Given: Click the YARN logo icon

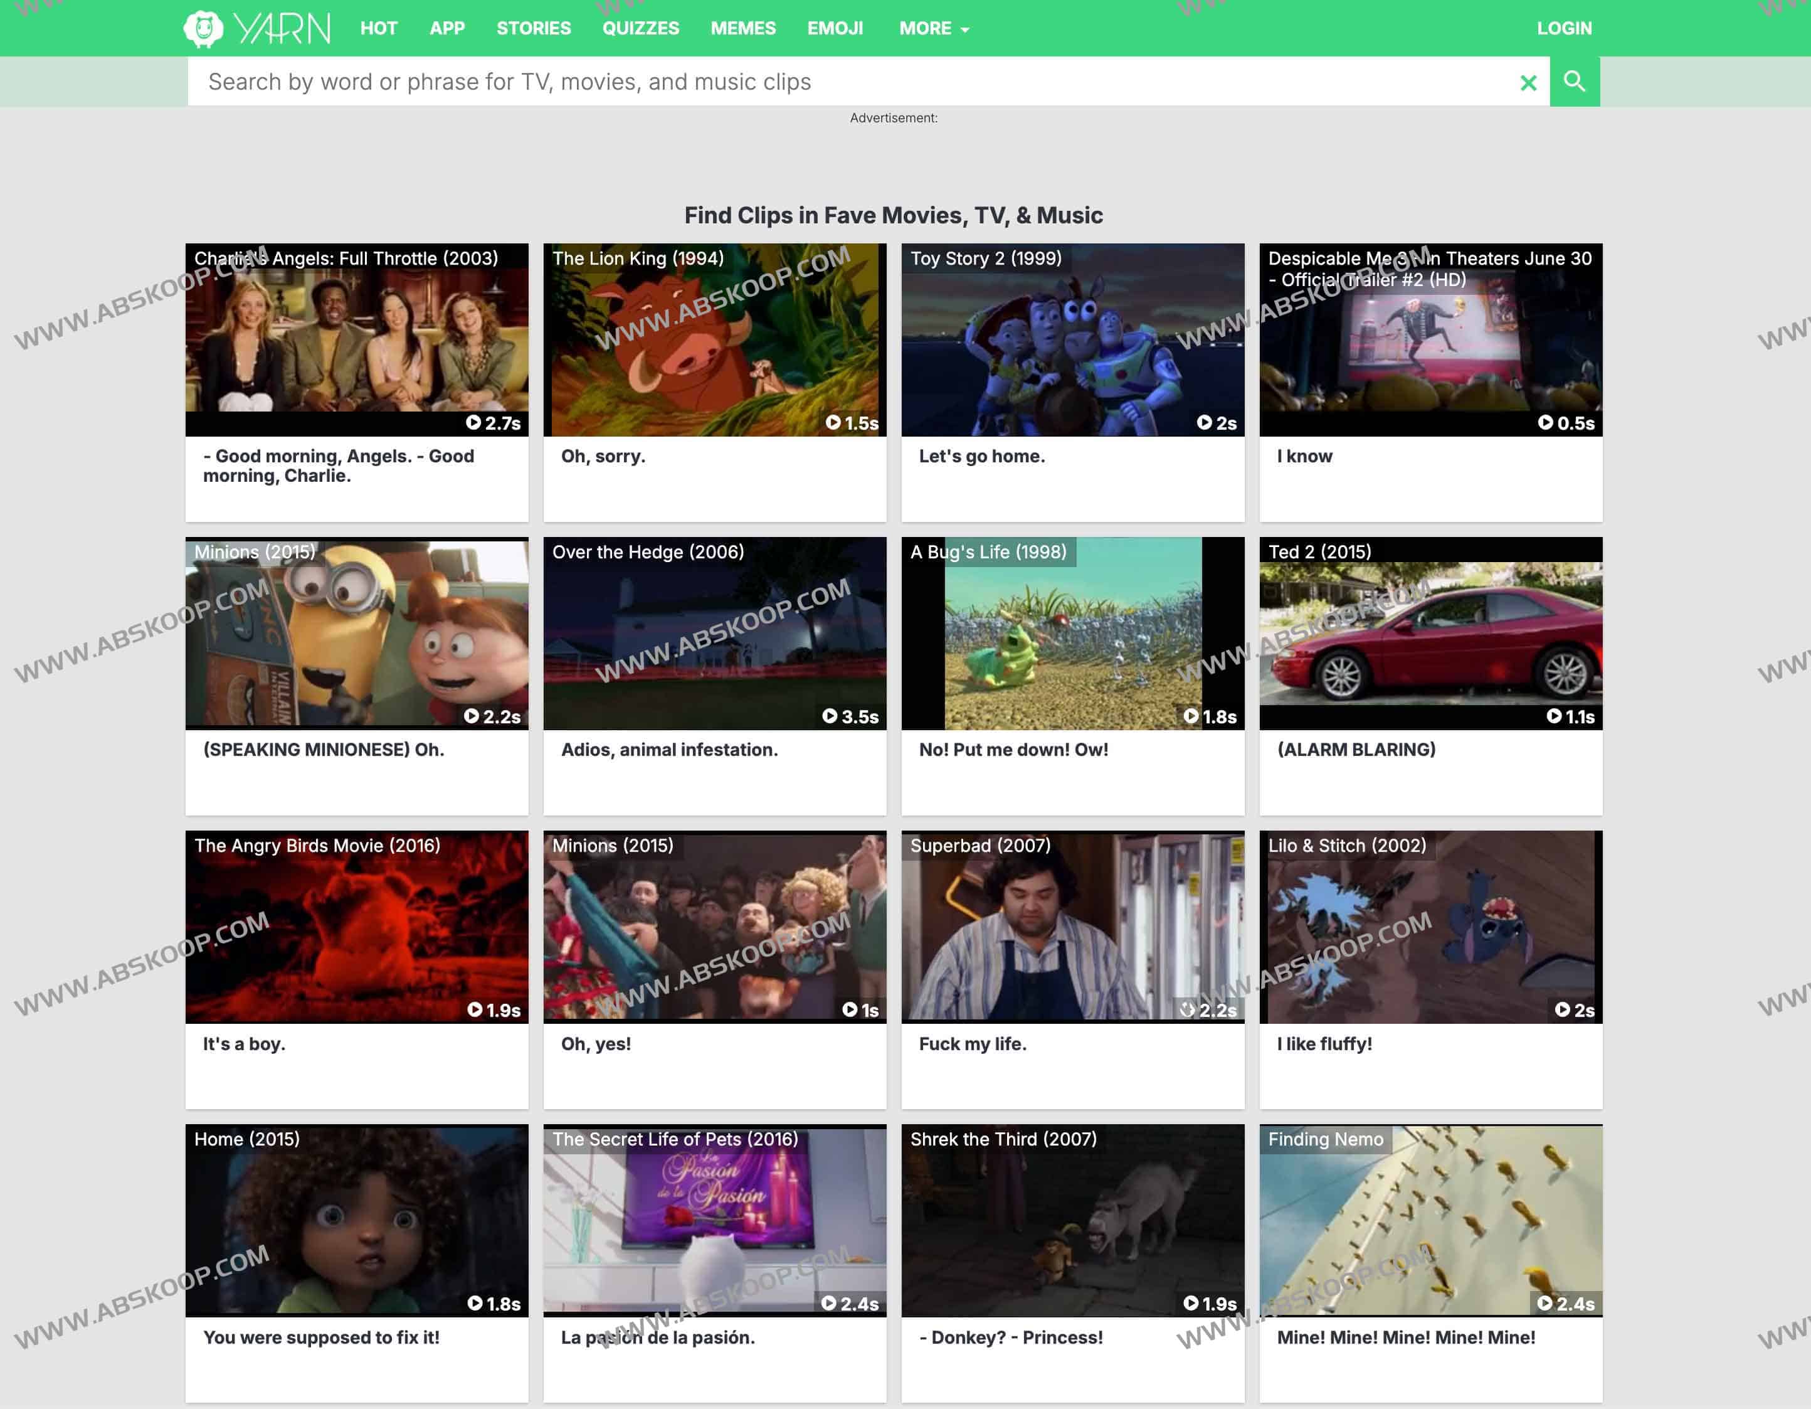Looking at the screenshot, I should (203, 28).
